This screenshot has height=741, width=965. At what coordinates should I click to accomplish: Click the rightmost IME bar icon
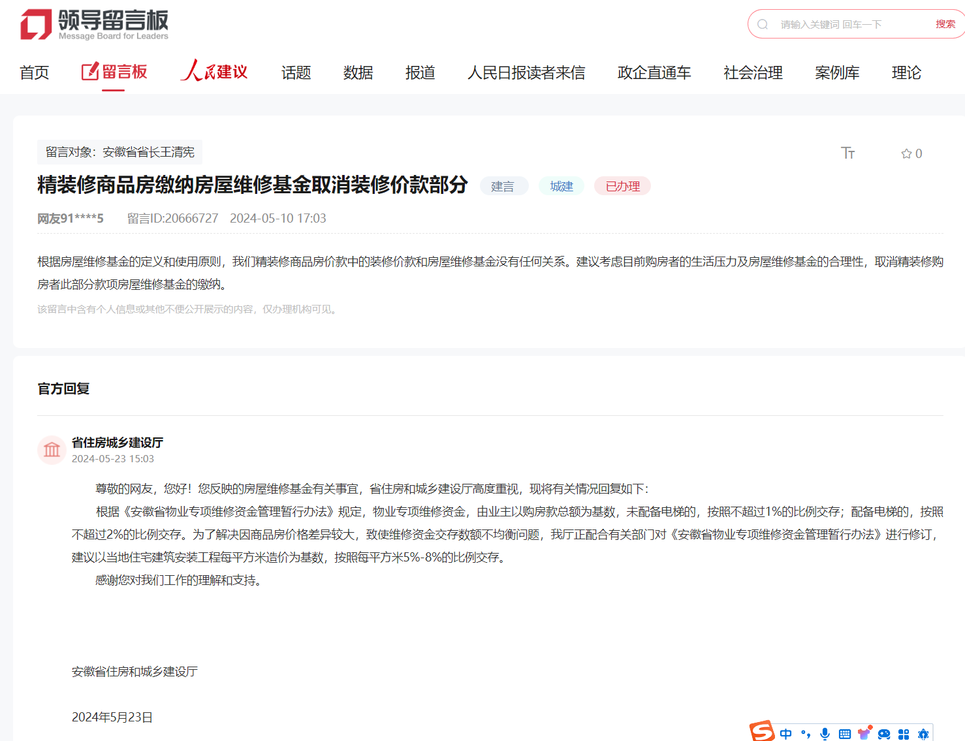(x=923, y=734)
